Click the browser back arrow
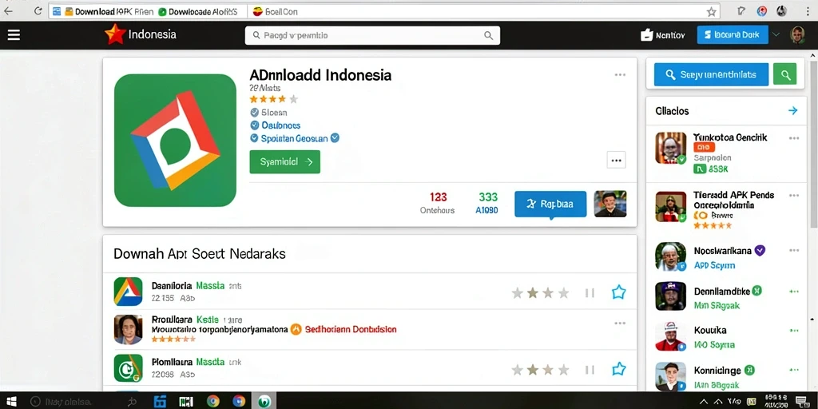The height and width of the screenshot is (409, 818). [9, 11]
